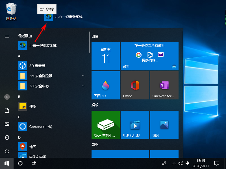
Task: Open the Recycle Bin desktop icon
Action: coord(11,12)
